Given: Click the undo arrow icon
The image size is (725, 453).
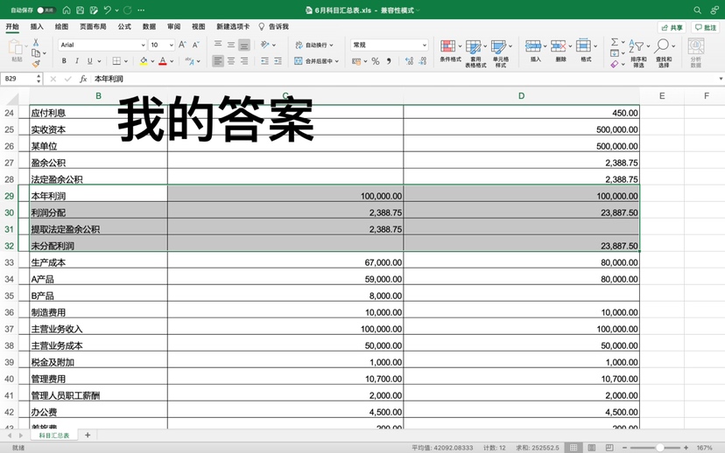Looking at the screenshot, I should point(107,10).
